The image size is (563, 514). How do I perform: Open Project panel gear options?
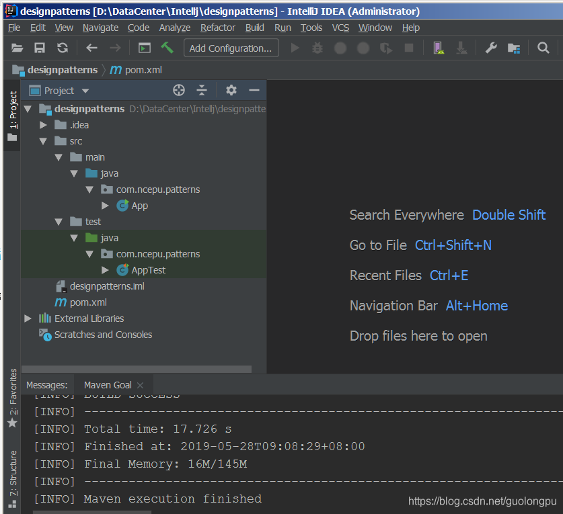231,90
